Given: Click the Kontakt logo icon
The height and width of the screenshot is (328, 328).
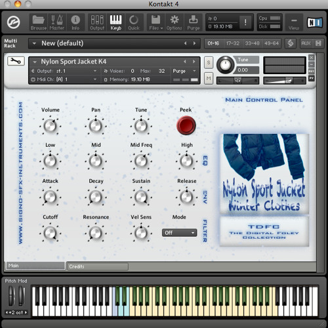Looking at the screenshot, I should 13,22.
